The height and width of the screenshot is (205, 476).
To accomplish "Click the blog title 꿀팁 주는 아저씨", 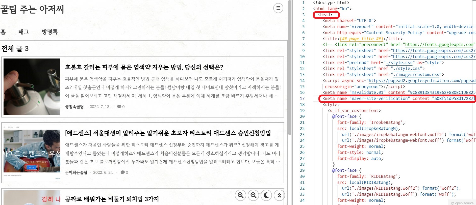I will [x=32, y=9].
